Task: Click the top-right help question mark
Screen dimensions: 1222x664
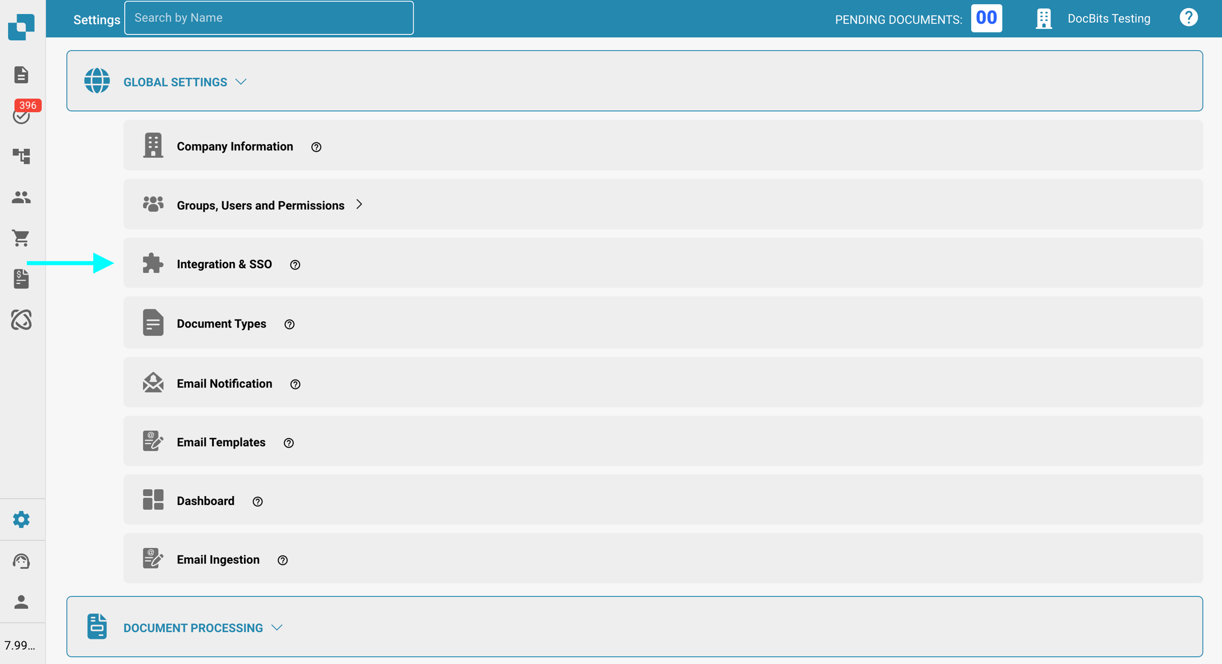Action: tap(1188, 18)
